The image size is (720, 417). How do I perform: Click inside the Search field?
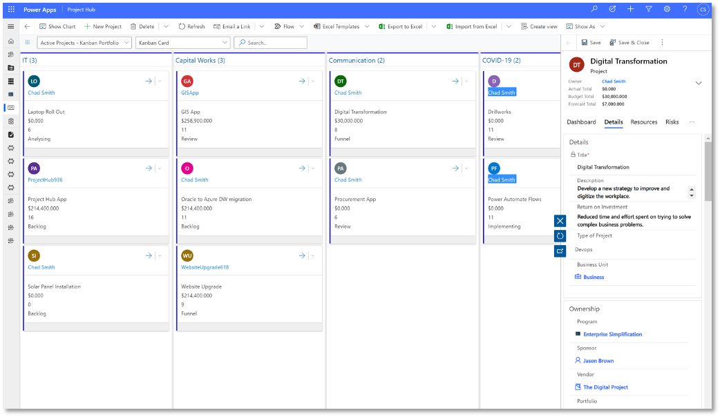click(270, 42)
